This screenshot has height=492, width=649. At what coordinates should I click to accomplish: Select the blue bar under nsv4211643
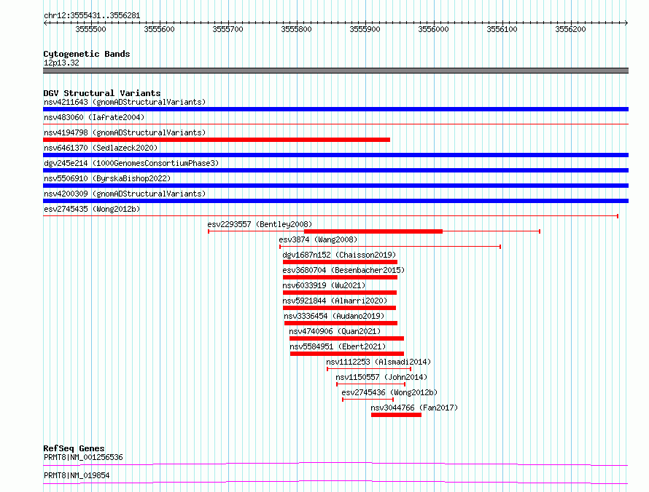(335, 109)
